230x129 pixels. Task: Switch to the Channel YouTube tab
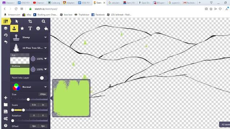click(39, 3)
